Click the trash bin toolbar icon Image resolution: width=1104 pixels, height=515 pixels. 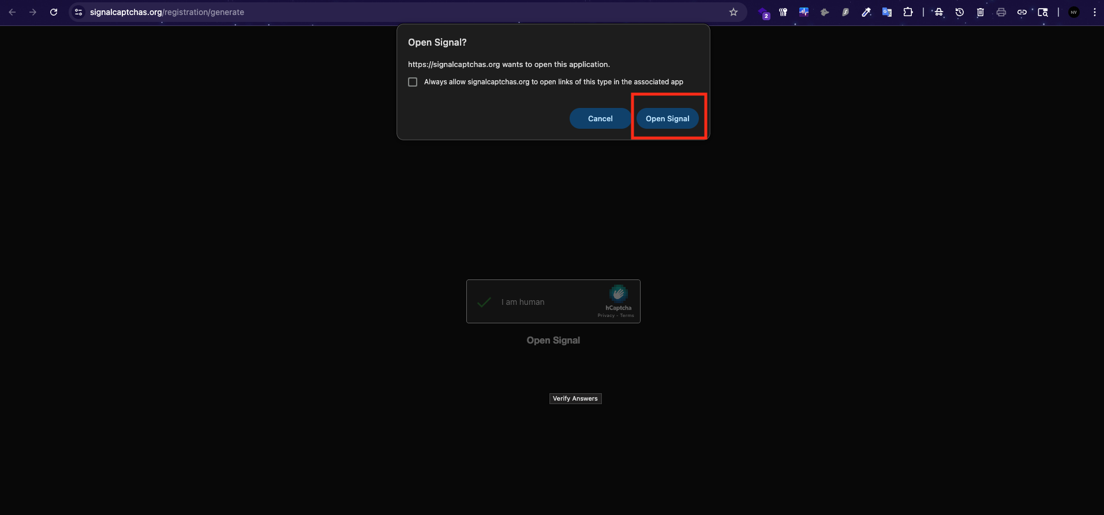coord(980,12)
